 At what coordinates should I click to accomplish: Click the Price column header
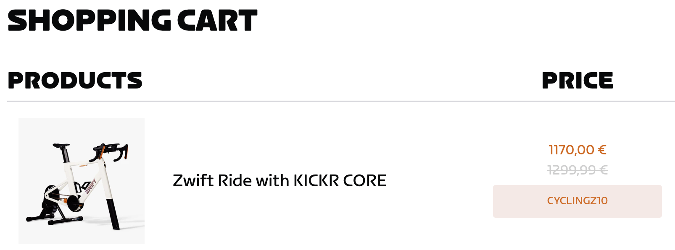[x=577, y=81]
